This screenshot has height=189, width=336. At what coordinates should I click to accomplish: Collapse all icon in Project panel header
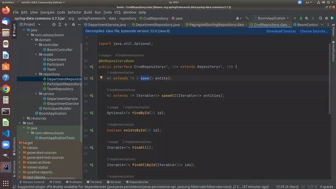pyautogui.click(x=66, y=25)
